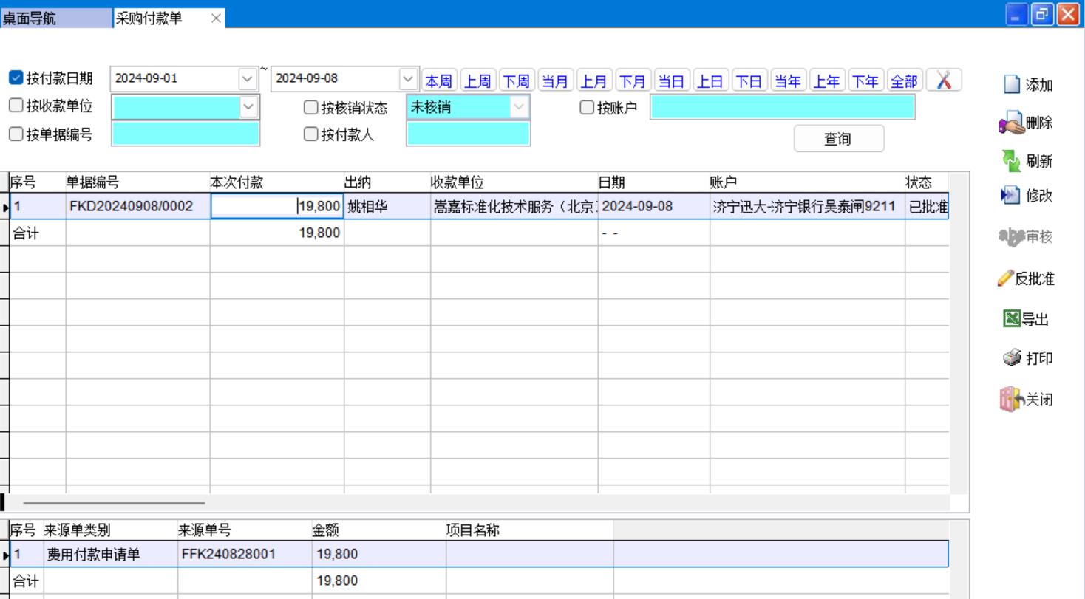Click the 本周 (This week) quick date link
This screenshot has height=599, width=1085.
tap(438, 81)
